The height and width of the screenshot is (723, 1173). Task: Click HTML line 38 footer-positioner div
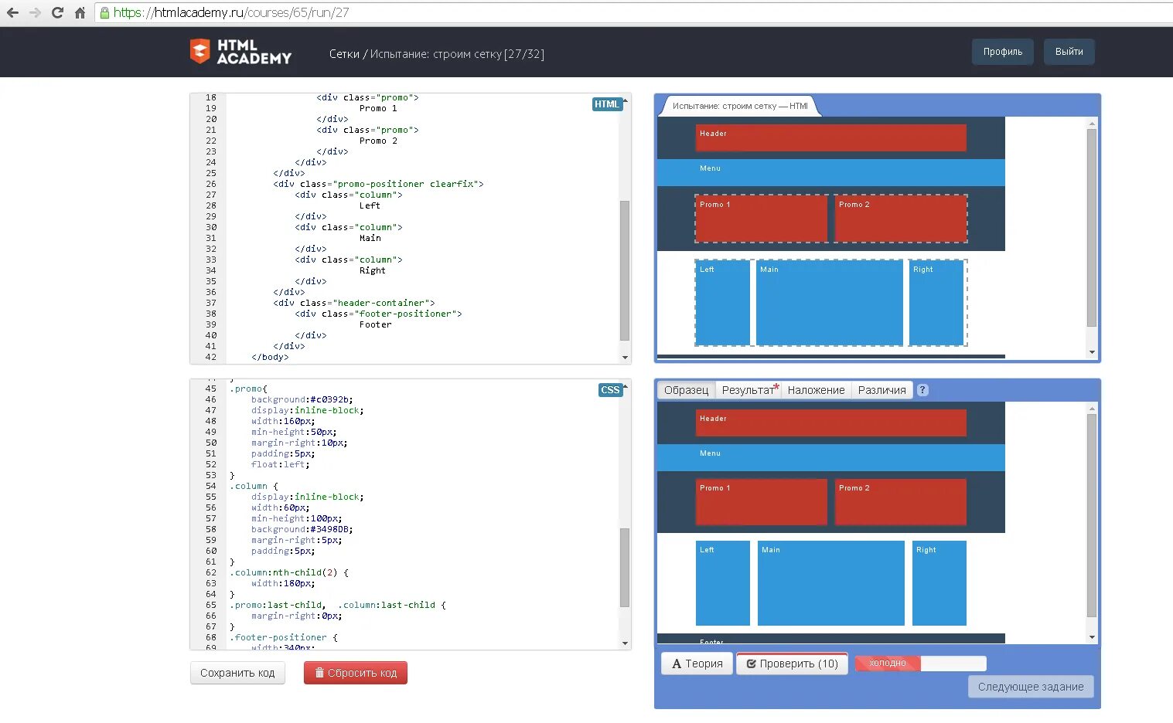(x=378, y=314)
